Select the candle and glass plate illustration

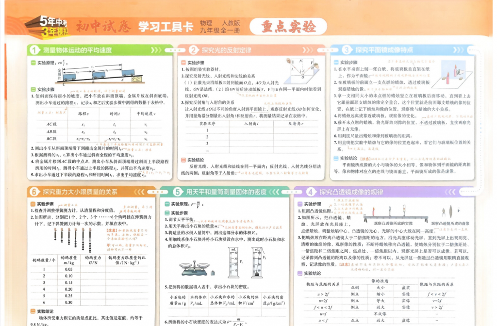(451, 75)
